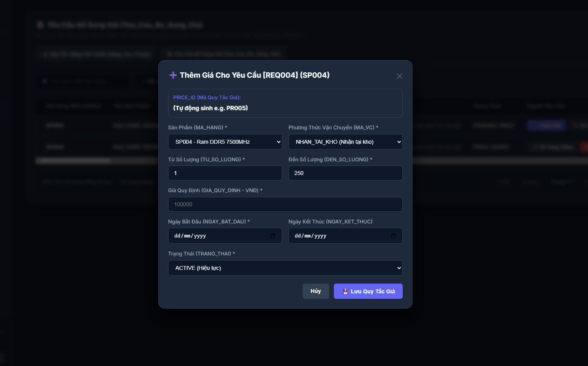Select the dd segment of Ngày Bắt Đầu
This screenshot has height=366, width=588.
(x=177, y=236)
